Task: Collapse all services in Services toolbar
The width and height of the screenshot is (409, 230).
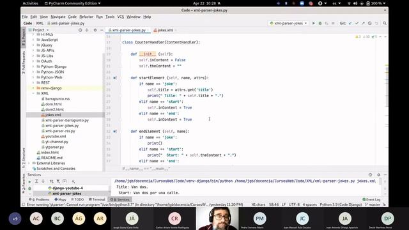Action: click(43, 181)
